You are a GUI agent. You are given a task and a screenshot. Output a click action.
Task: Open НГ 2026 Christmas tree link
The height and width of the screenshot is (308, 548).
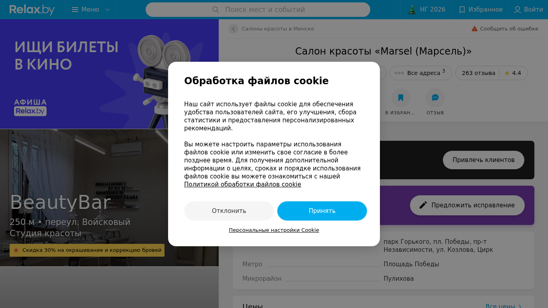tap(412, 10)
